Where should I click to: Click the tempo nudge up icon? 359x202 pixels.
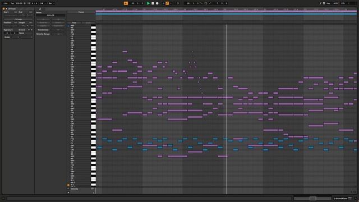coord(29,3)
